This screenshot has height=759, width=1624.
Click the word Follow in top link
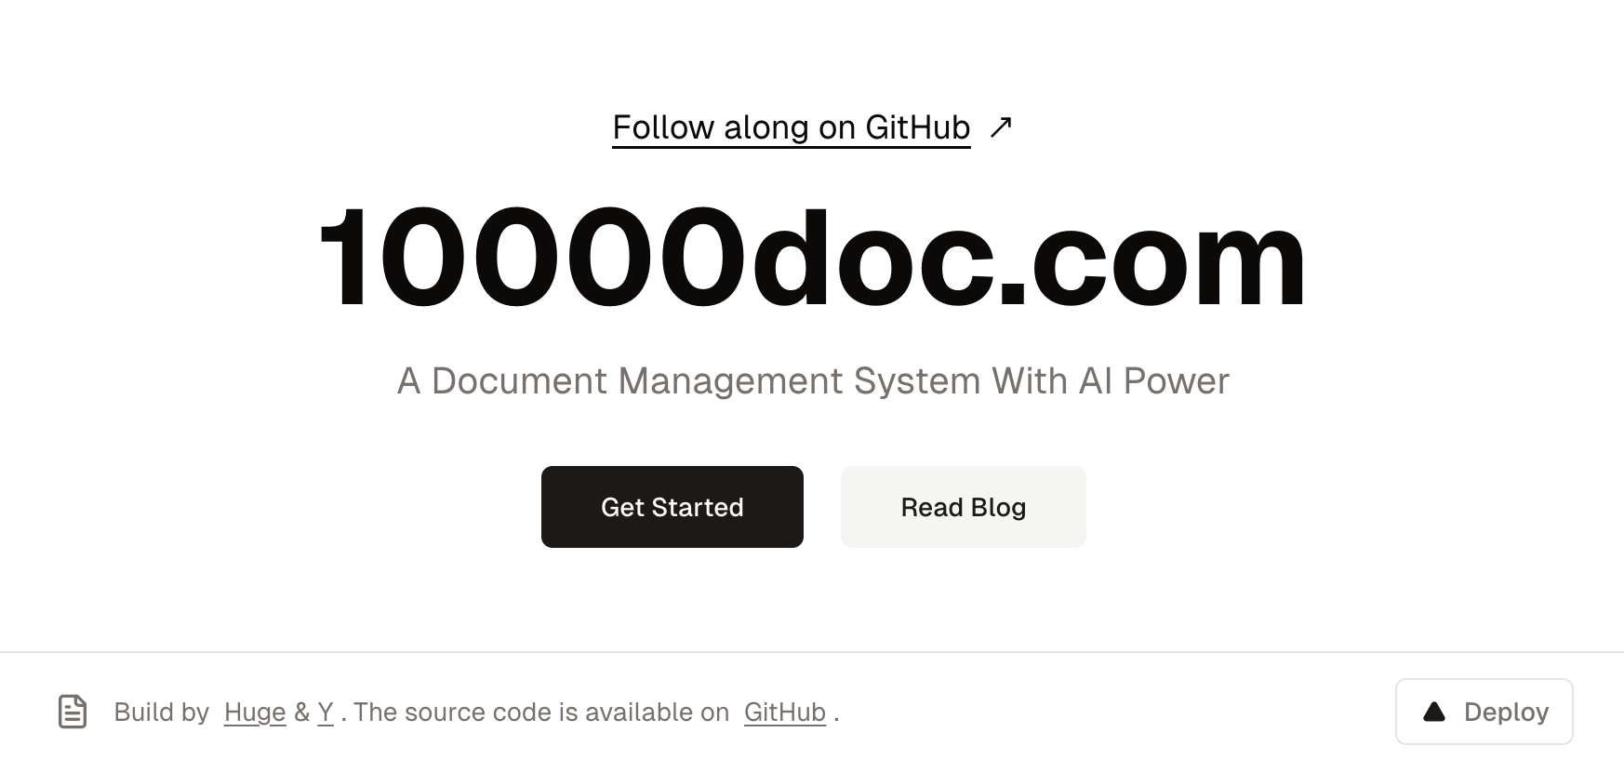pyautogui.click(x=663, y=127)
